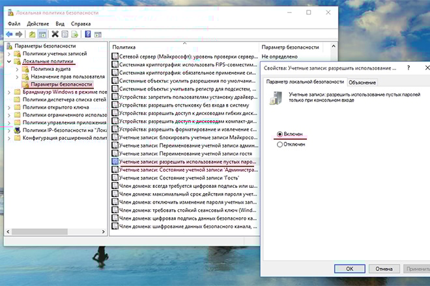Click the Delete (X) toolbar icon
This screenshot has width=430, height=286.
[x=55, y=34]
